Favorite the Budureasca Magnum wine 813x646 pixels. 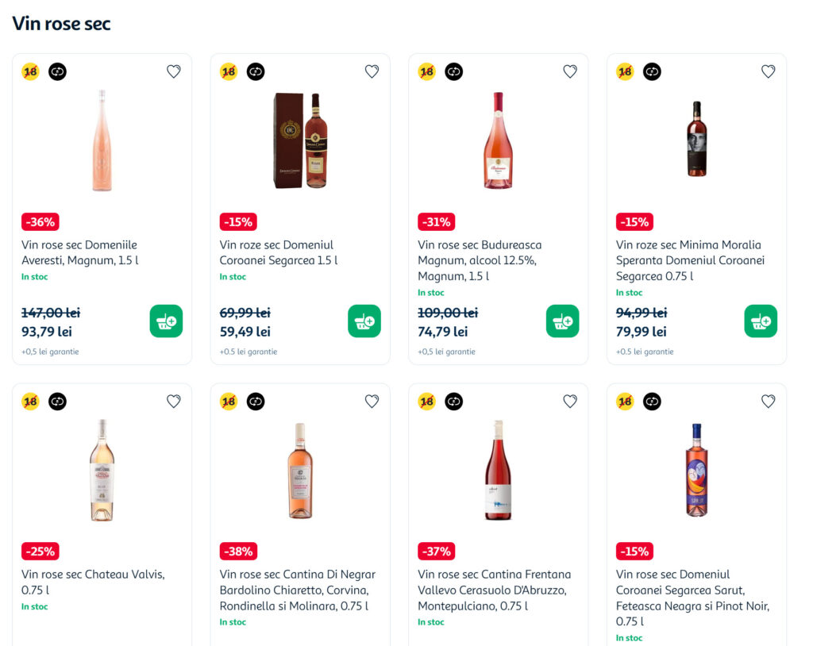click(570, 71)
